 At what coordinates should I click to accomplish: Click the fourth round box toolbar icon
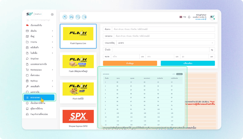(84, 17)
